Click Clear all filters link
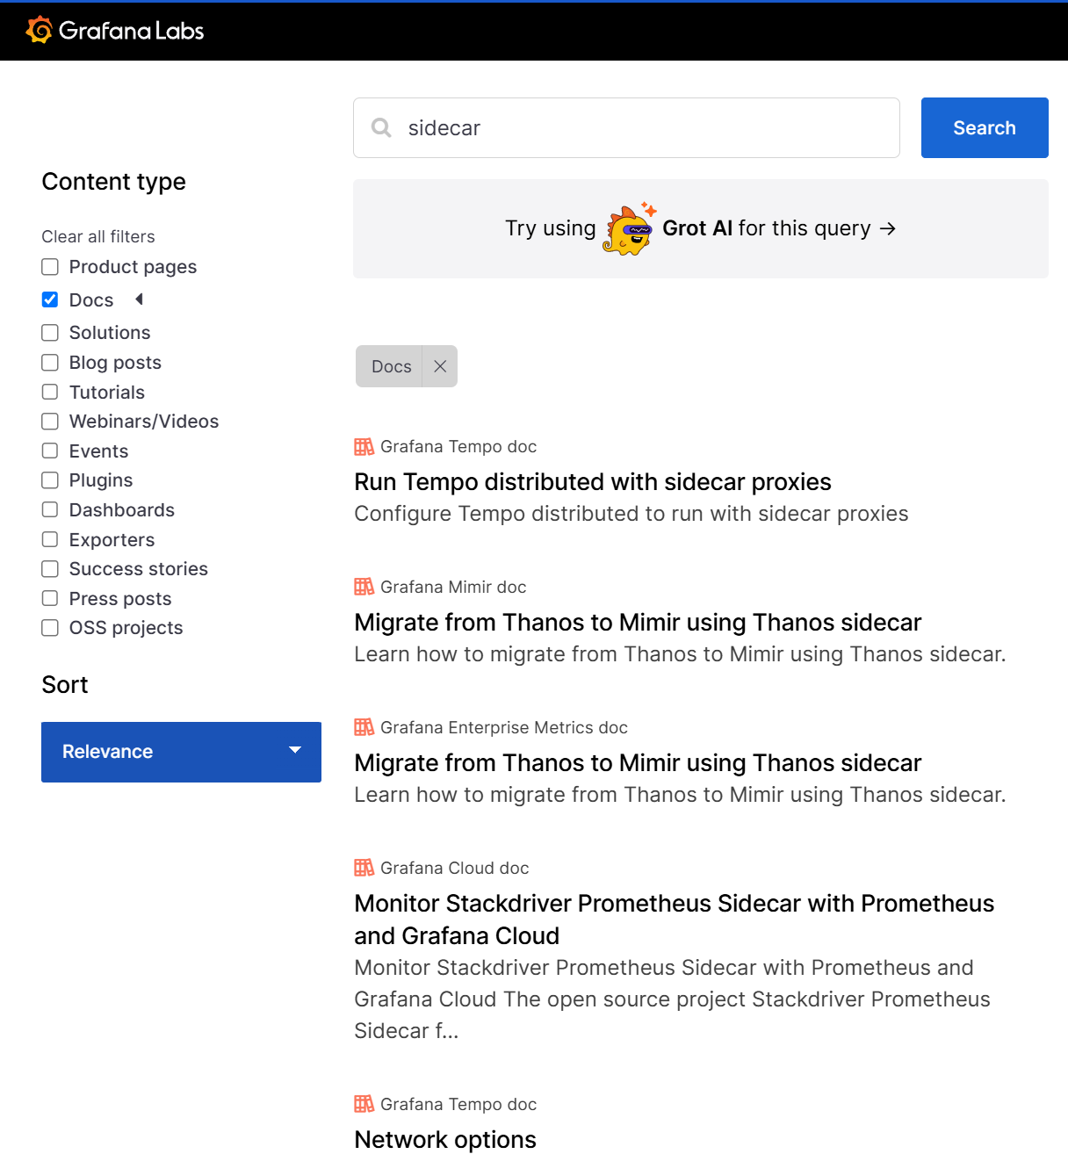The width and height of the screenshot is (1068, 1154). click(x=98, y=236)
